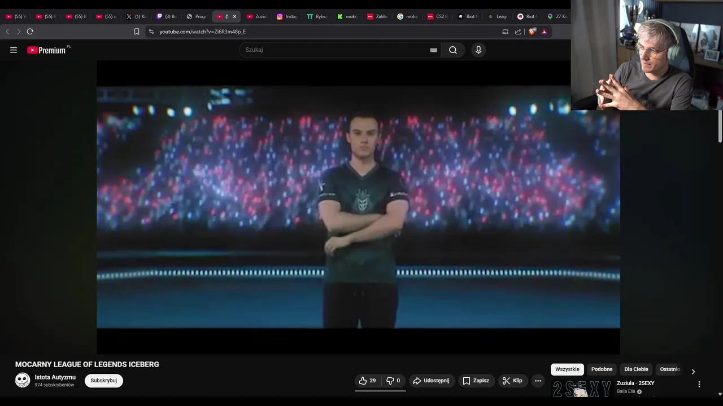This screenshot has height=406, width=723.
Task: Like the video with thumbs up
Action: pos(368,381)
